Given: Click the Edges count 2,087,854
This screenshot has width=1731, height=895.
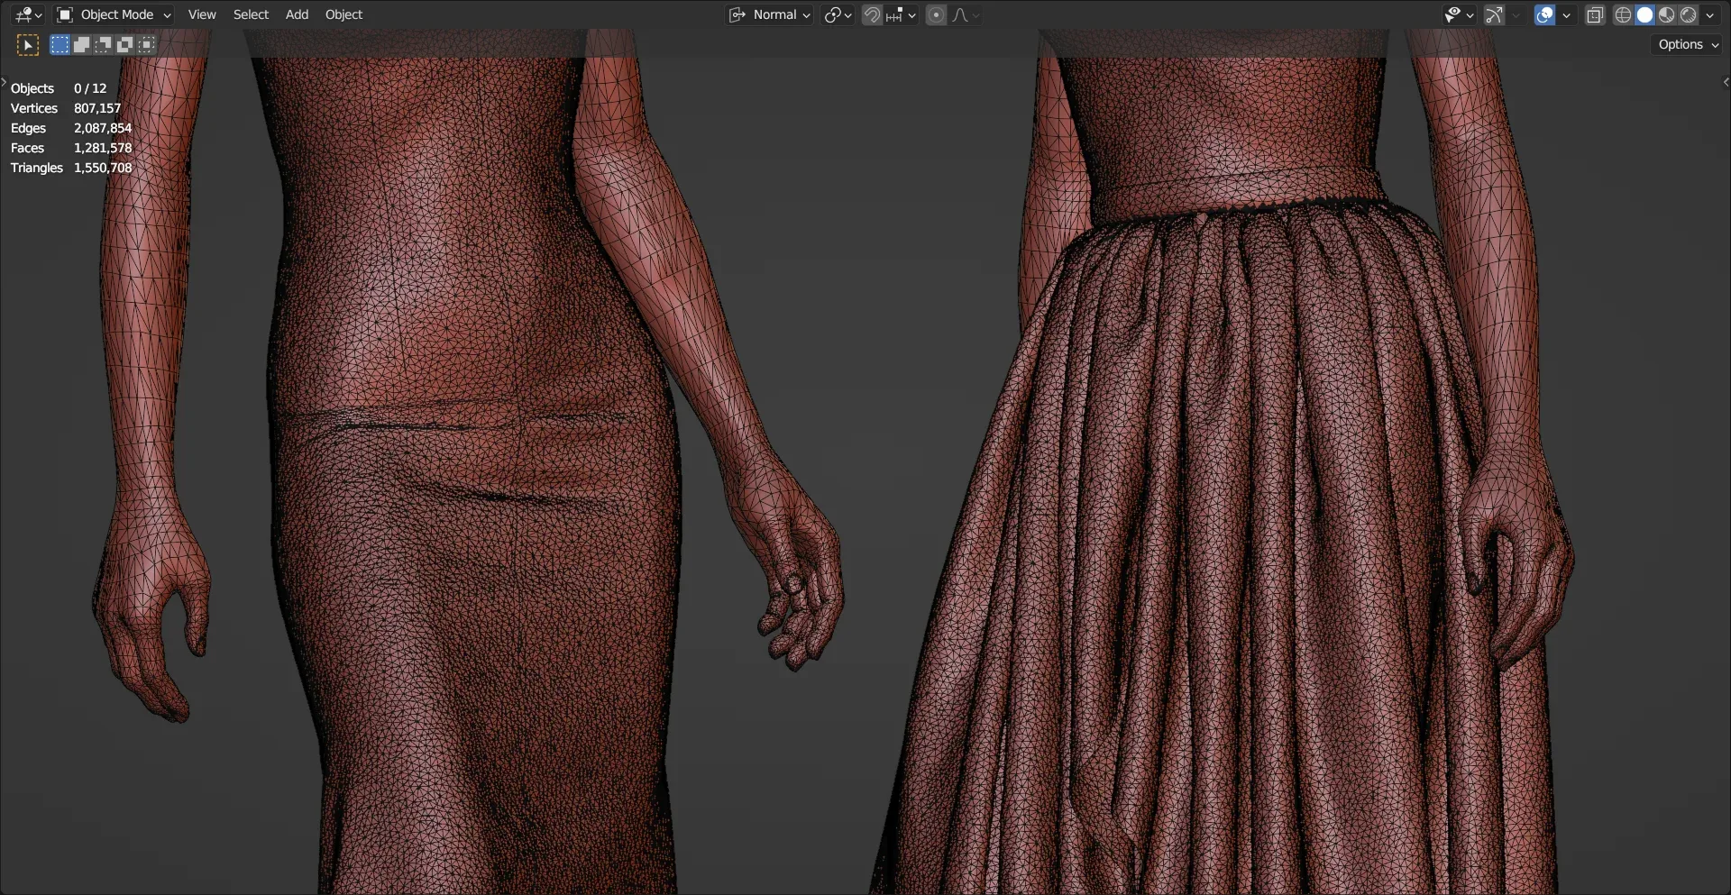Looking at the screenshot, I should (103, 128).
